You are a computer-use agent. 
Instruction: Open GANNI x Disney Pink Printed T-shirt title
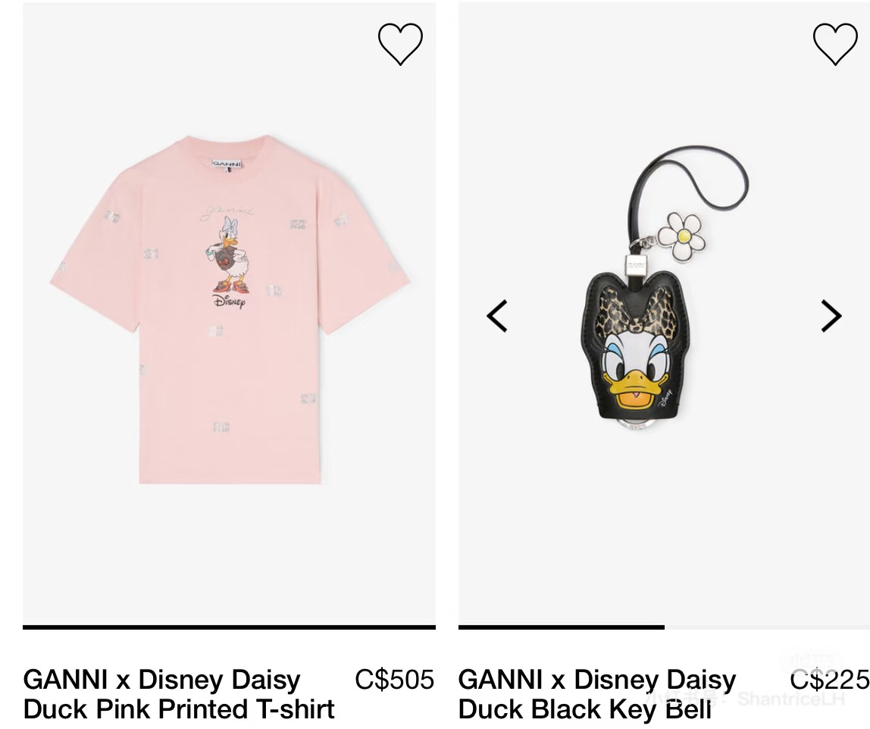(x=179, y=694)
